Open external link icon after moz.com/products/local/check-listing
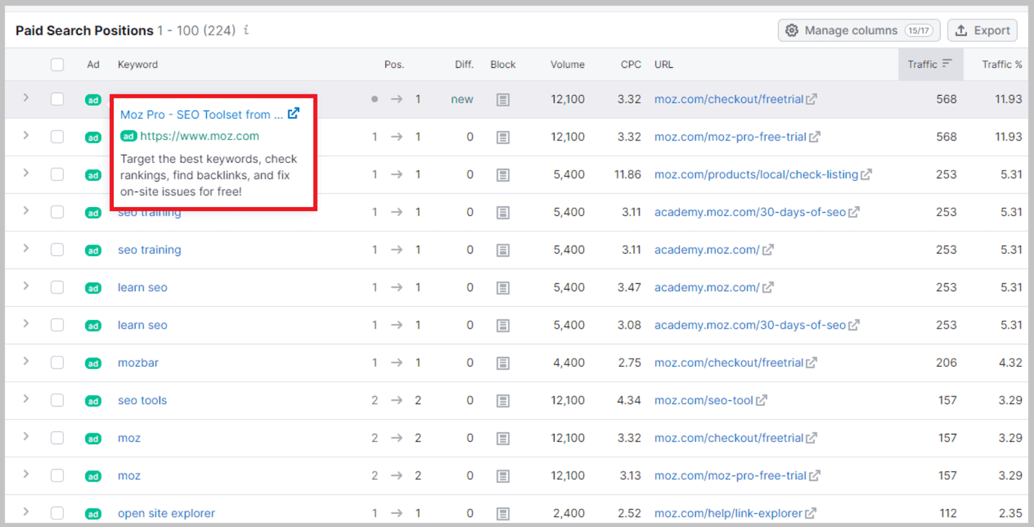1034x527 pixels. [x=866, y=174]
